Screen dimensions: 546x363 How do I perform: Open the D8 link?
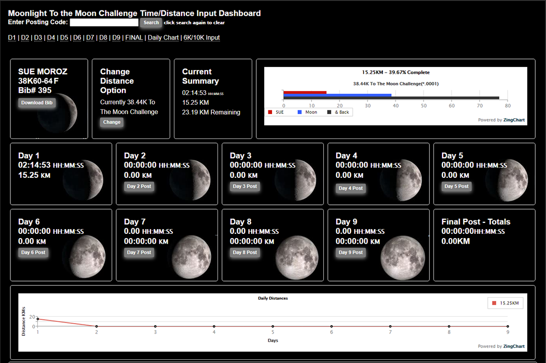[x=103, y=37]
